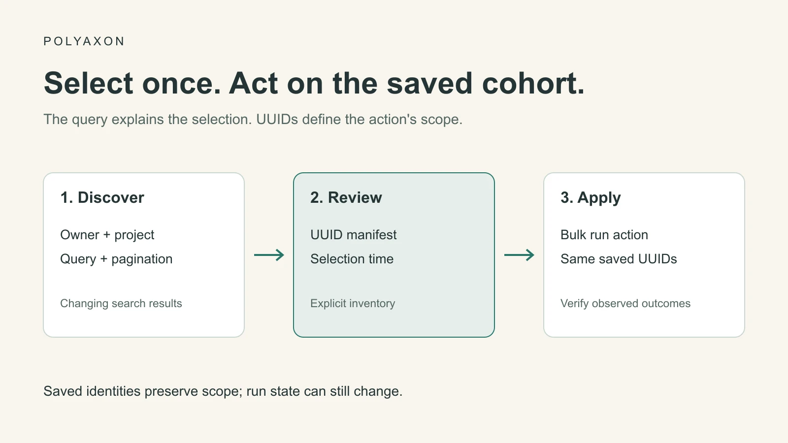788x443 pixels.
Task: Select 'Changing search results' caption
Action: tap(121, 303)
